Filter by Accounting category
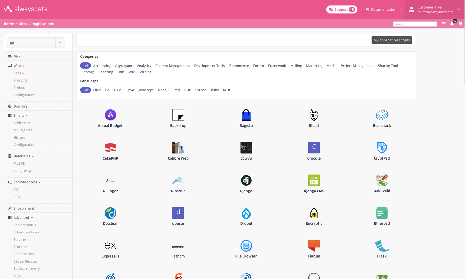Image resolution: width=465 pixels, height=279 pixels. (102, 66)
